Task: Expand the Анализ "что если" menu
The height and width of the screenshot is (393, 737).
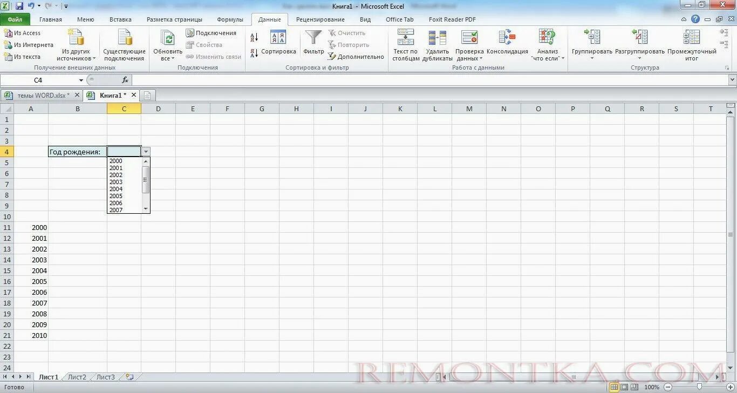Action: point(548,45)
